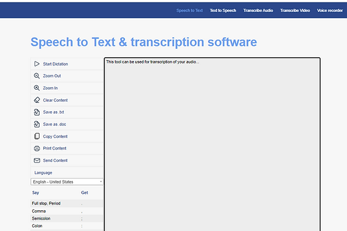
Task: Open the Speech to Text nav item
Action: coord(189,11)
